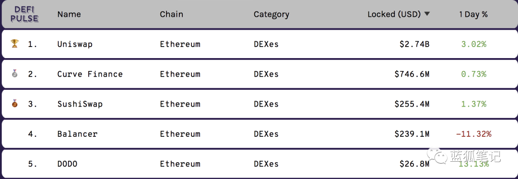The image size is (518, 179).
Task: Click Uniswap's $2.74B locked value
Action: [414, 44]
